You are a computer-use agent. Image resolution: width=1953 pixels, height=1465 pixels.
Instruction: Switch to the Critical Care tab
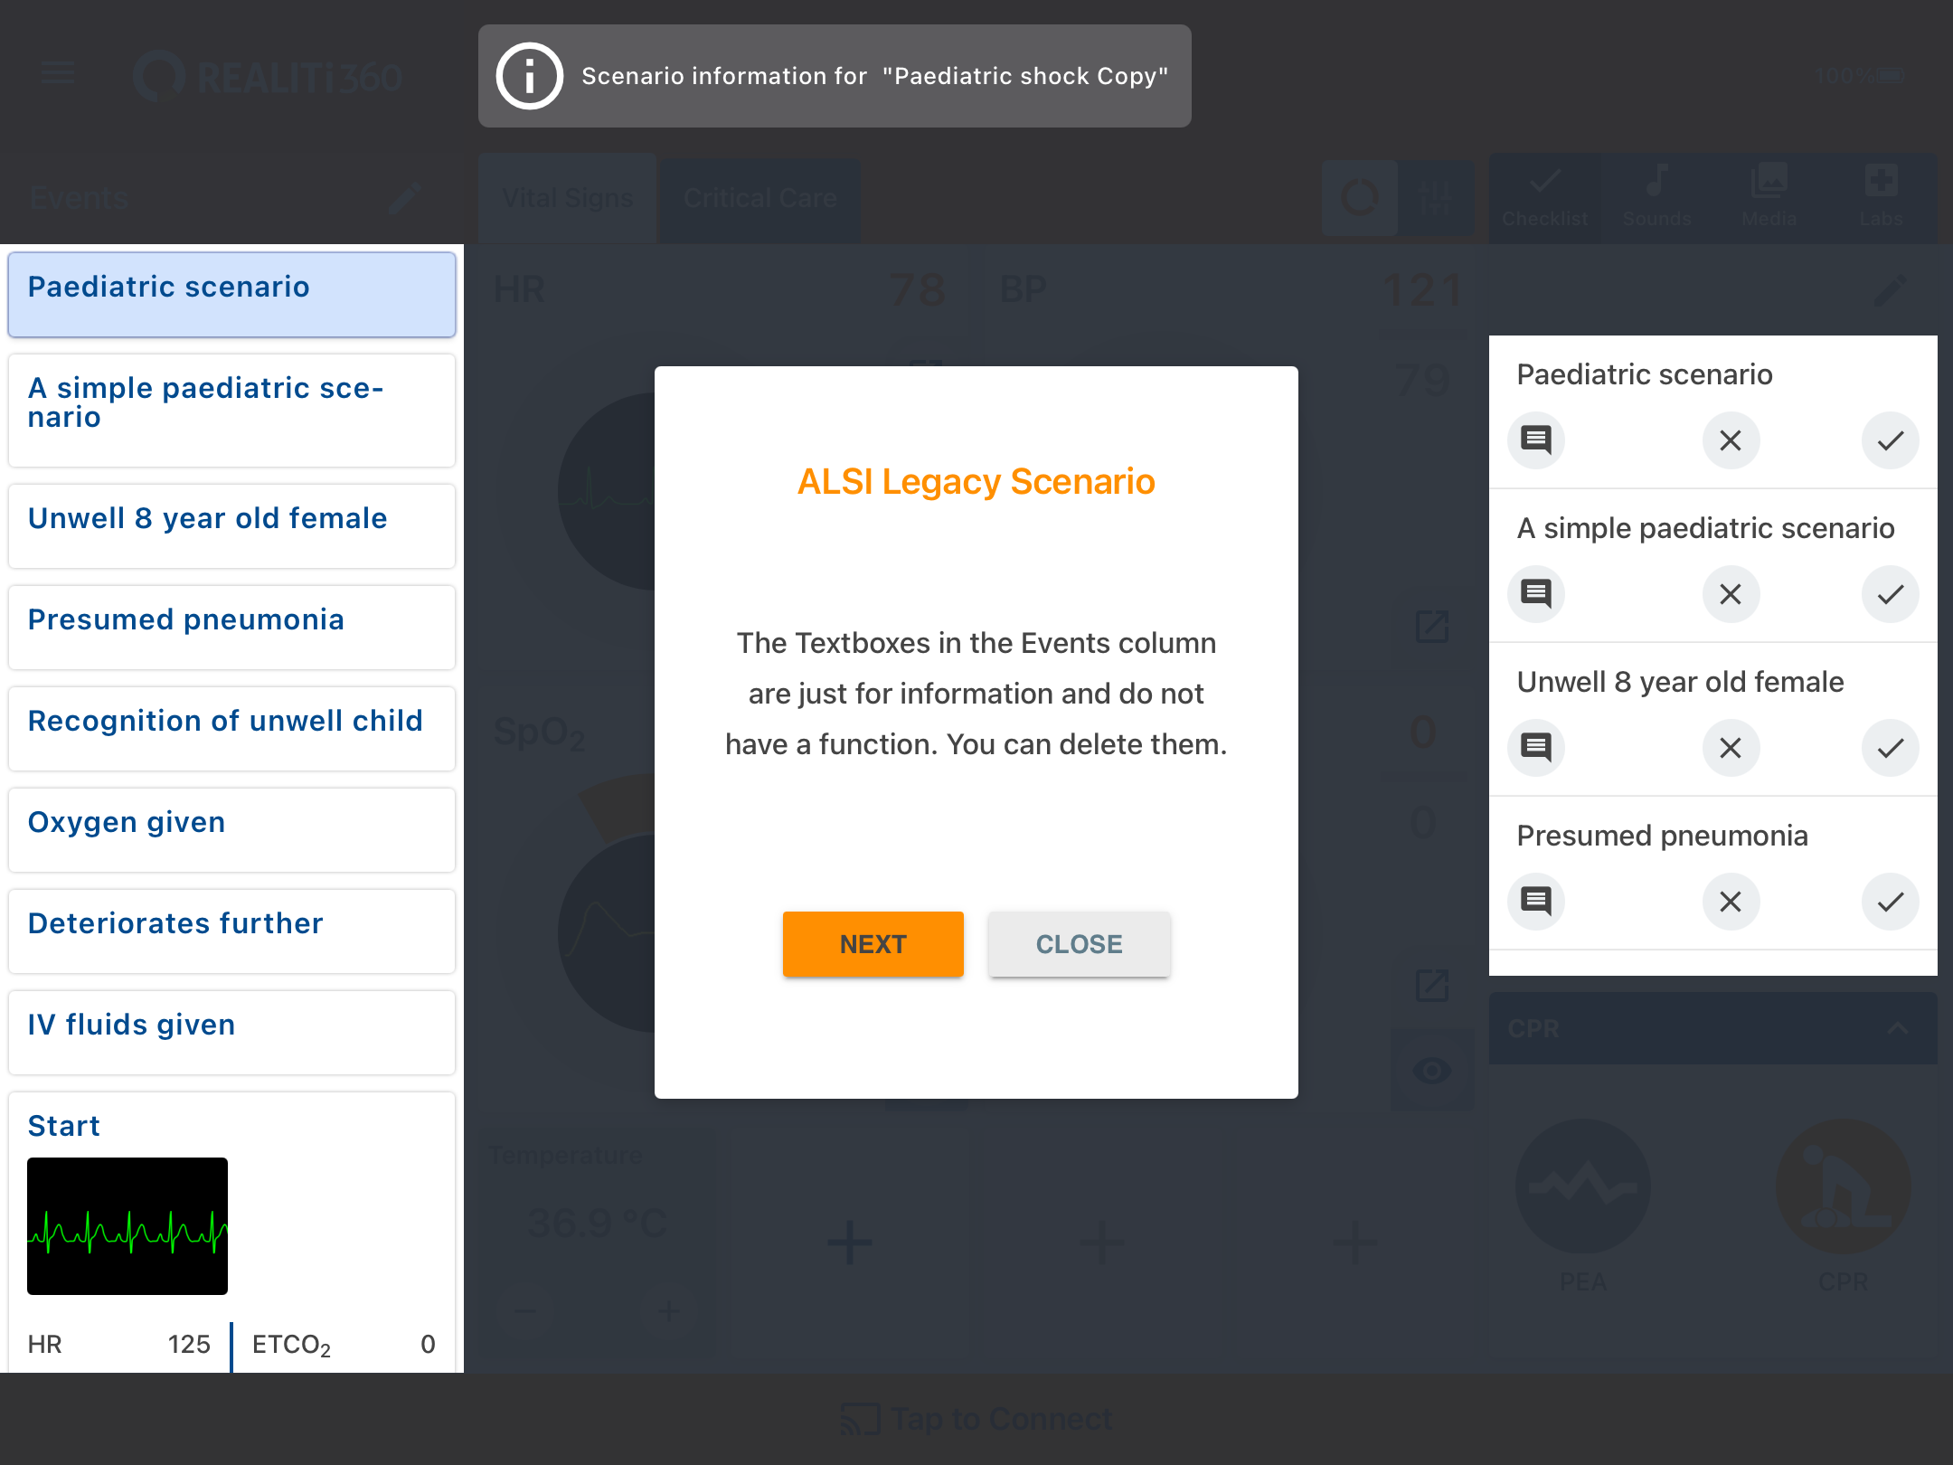click(x=759, y=198)
